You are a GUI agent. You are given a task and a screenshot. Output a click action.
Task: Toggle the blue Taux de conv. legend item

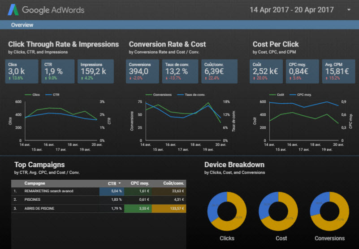(x=191, y=95)
